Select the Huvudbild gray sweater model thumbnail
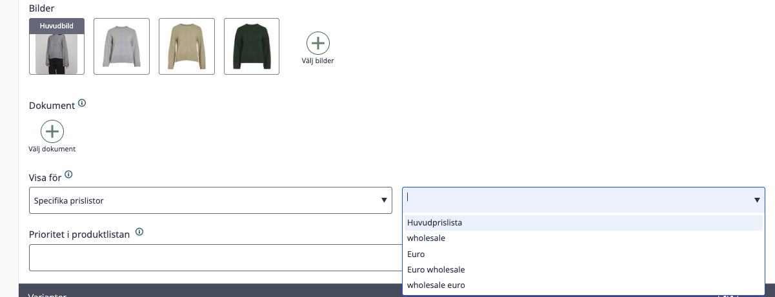This screenshot has width=775, height=297. pos(57,46)
